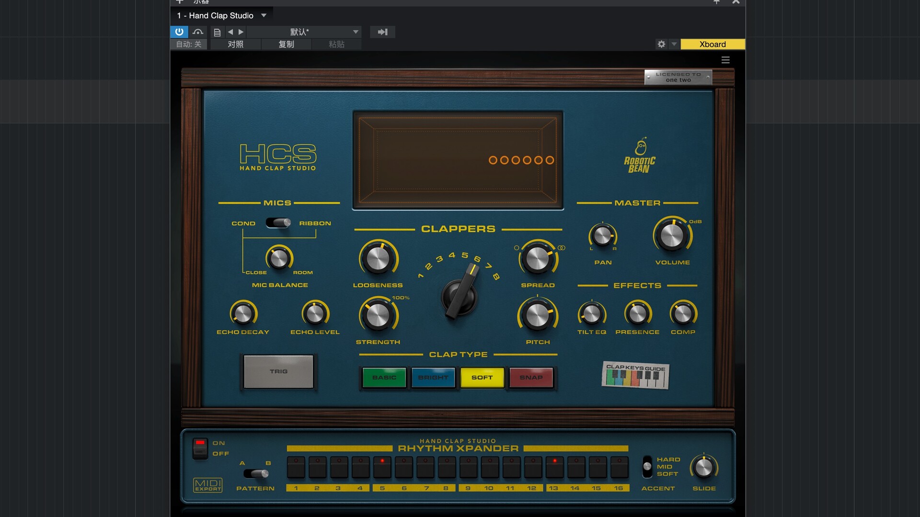
Task: Click the 复制 copy button
Action: (286, 44)
